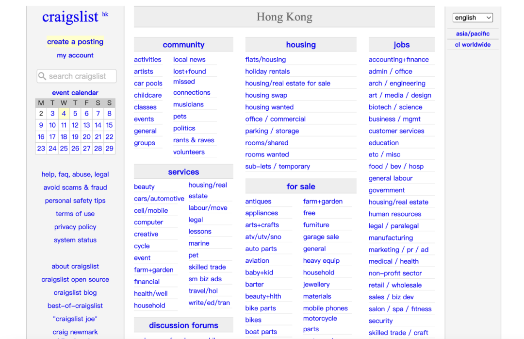Open rants & raves

pos(194,140)
